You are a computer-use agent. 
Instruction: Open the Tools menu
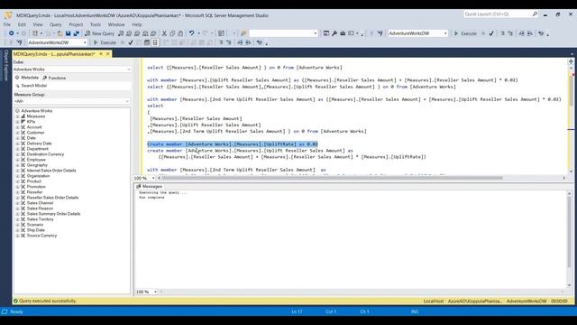pos(96,24)
